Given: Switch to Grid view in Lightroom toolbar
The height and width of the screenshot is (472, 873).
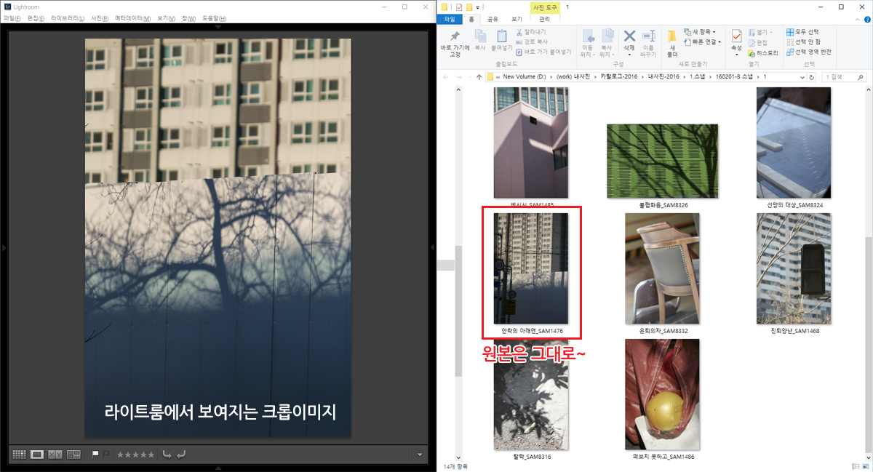Looking at the screenshot, I should pos(19,455).
